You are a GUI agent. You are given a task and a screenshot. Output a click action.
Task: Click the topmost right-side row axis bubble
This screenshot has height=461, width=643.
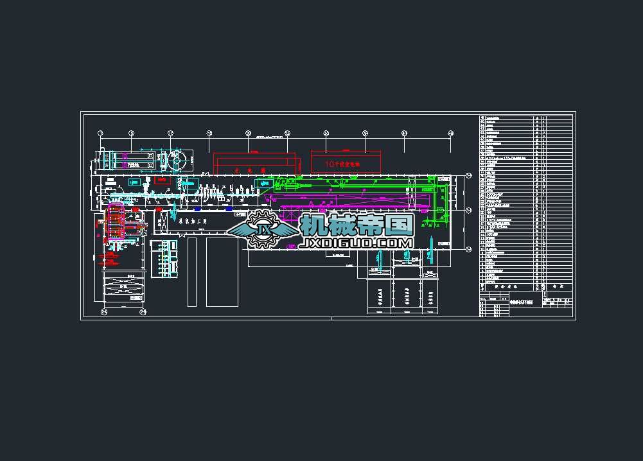[x=469, y=176]
